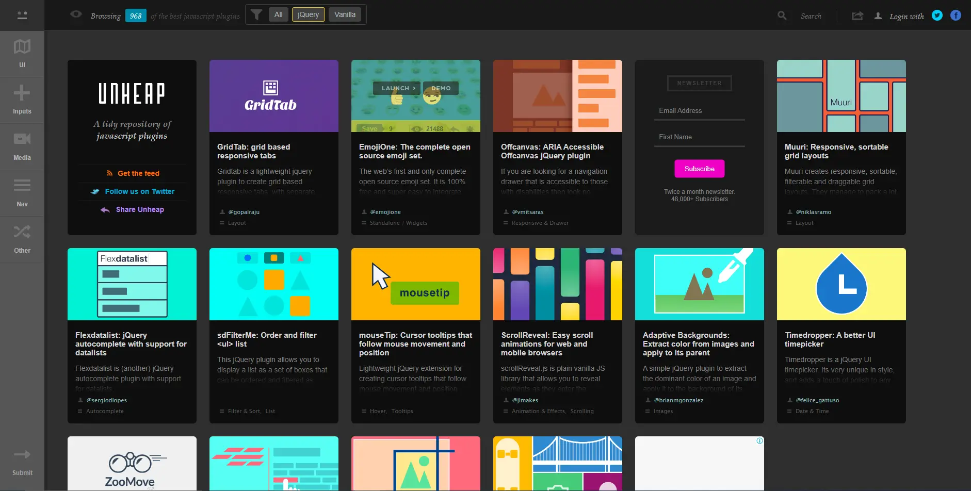Viewport: 971px width, 491px height.
Task: Click the search magnifier icon
Action: (x=782, y=16)
